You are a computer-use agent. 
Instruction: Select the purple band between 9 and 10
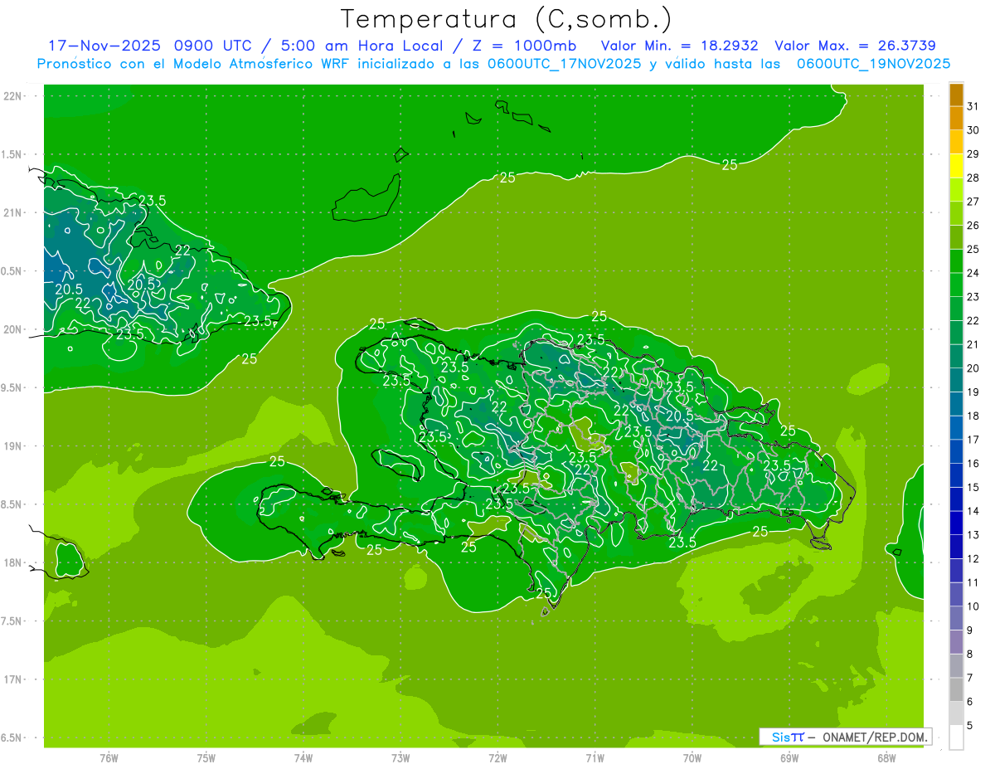click(956, 619)
